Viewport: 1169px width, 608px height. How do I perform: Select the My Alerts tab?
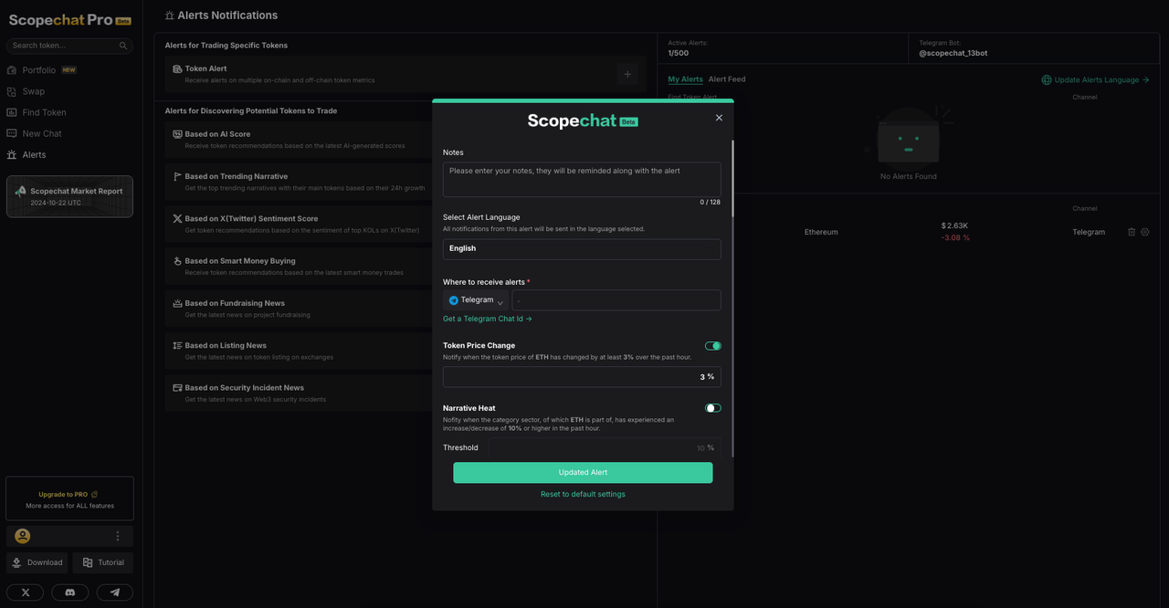685,79
